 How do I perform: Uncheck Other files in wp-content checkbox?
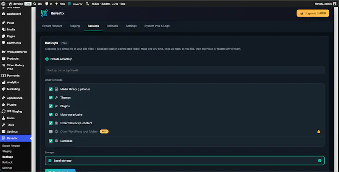coord(50,123)
